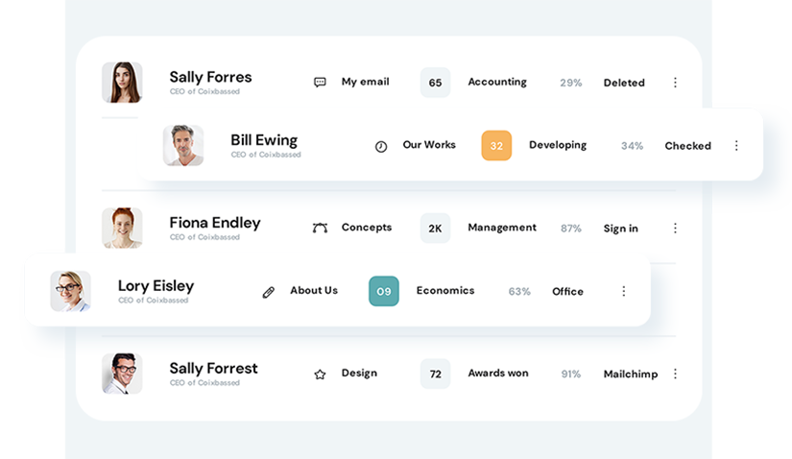Click the 65 count badge
The image size is (792, 459).
coord(435,83)
